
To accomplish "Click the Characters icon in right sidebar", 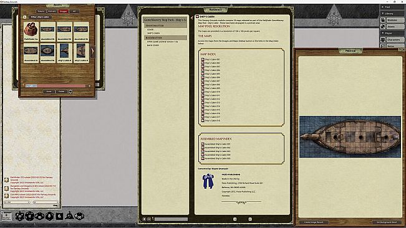I will coord(383,39).
